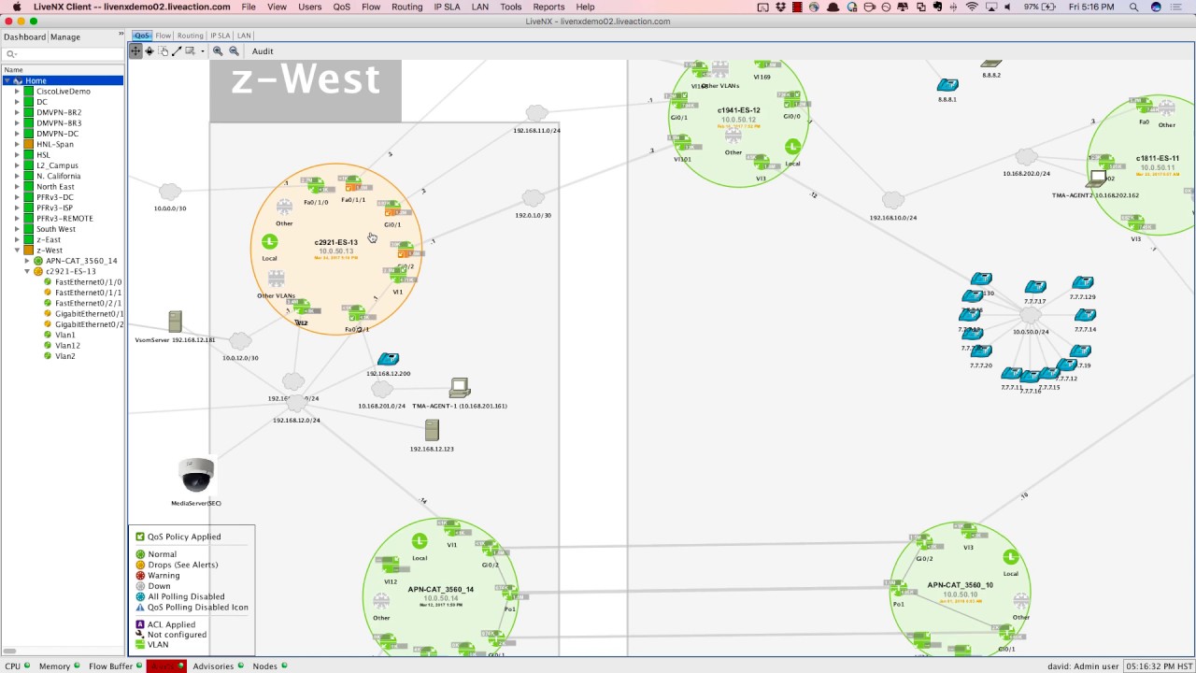The image size is (1196, 673).
Task: Click the MediaServer(SEC) camera icon
Action: click(x=196, y=475)
